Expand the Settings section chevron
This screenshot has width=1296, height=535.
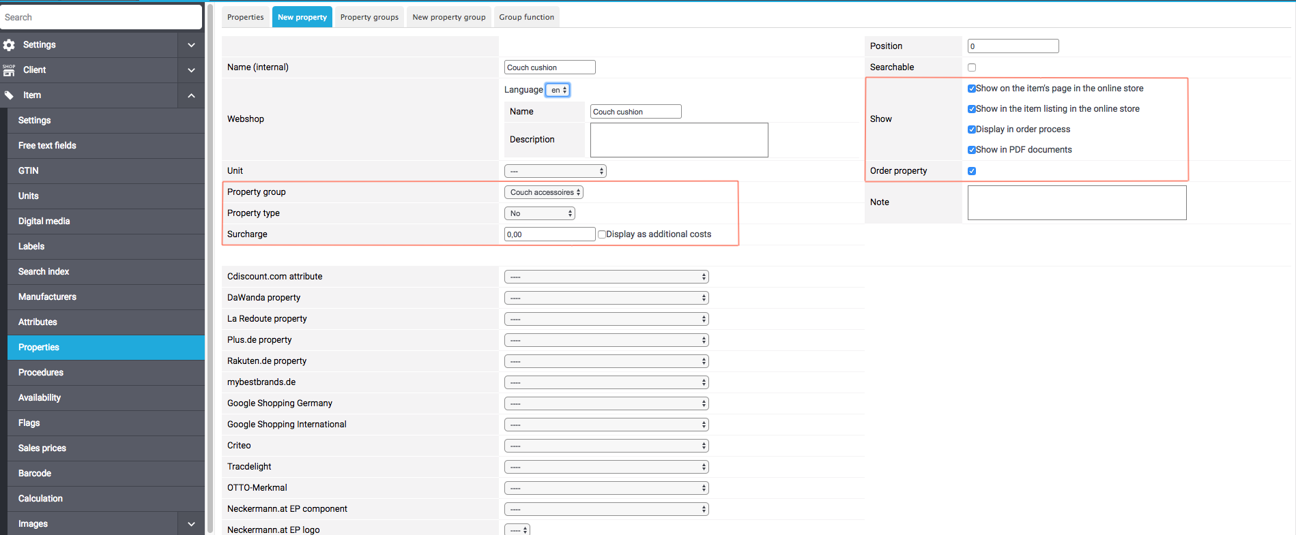191,45
